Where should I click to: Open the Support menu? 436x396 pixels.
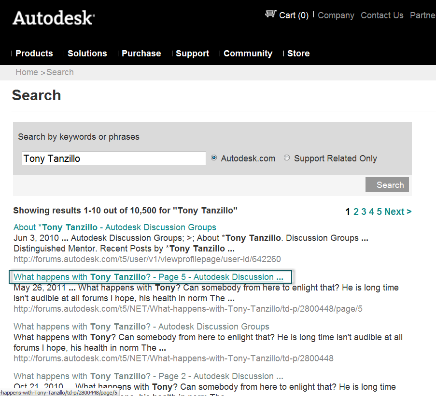point(193,53)
